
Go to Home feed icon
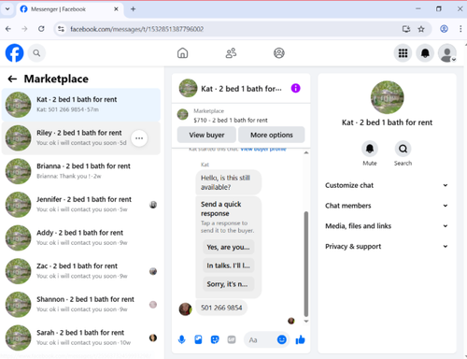183,53
